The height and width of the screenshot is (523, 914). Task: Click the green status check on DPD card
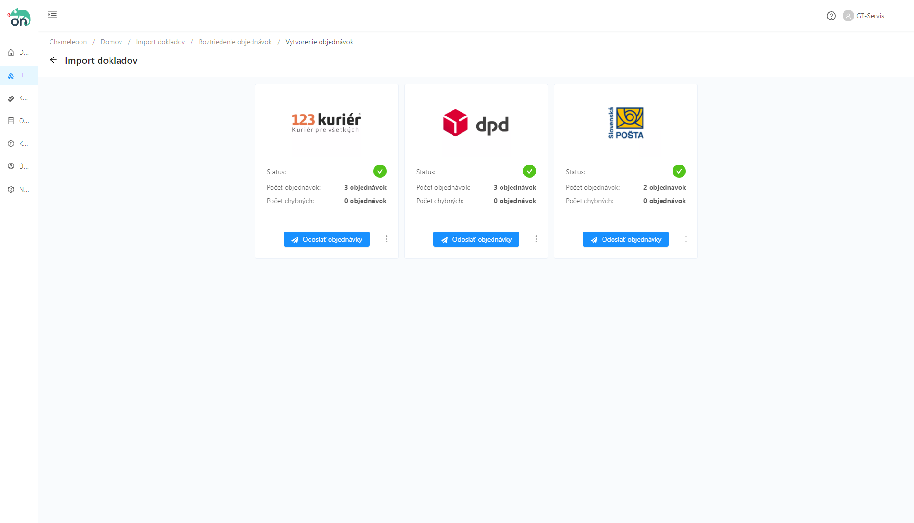click(x=530, y=171)
